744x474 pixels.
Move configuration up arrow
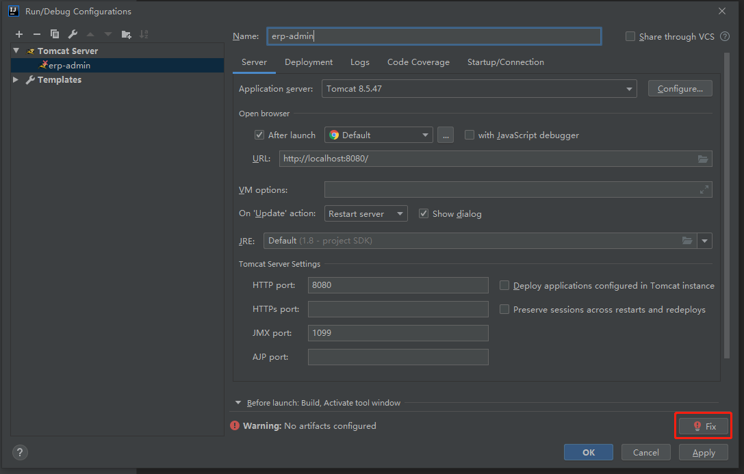click(90, 34)
